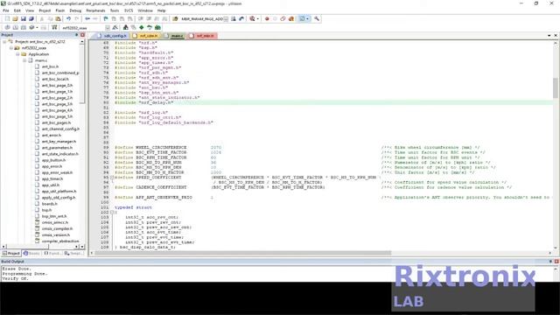Fold the typedef struct block
The height and width of the screenshot is (315, 560).
[112, 212]
